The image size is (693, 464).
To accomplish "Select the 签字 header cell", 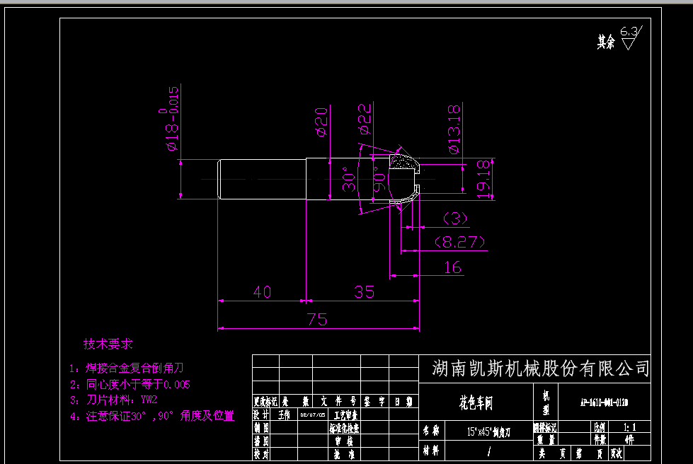I will 374,401.
